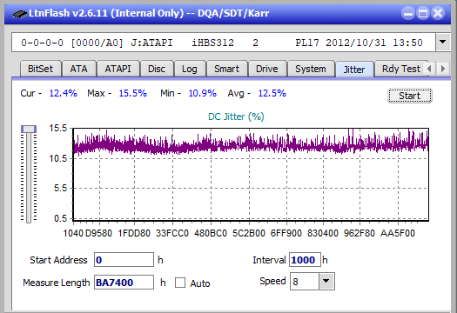Image resolution: width=457 pixels, height=313 pixels.
Task: Maximize the LtnFlash window
Action: [423, 13]
